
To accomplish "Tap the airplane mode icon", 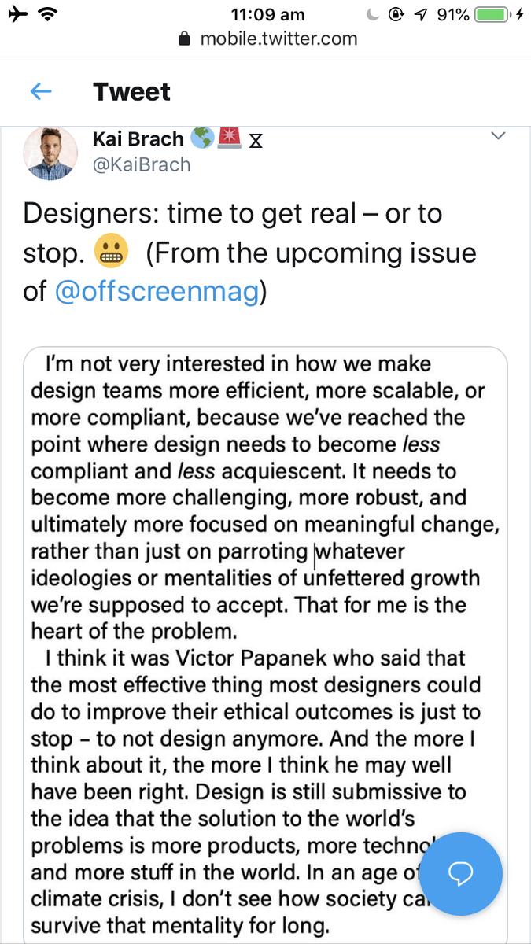I will pyautogui.click(x=18, y=14).
